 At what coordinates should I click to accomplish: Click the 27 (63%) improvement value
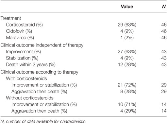click(127, 52)
